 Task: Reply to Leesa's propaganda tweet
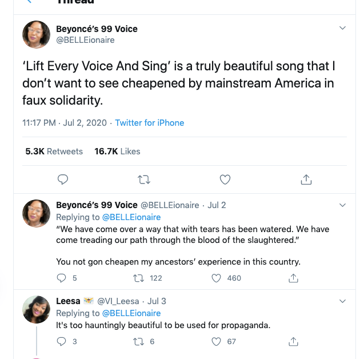pyautogui.click(x=63, y=342)
